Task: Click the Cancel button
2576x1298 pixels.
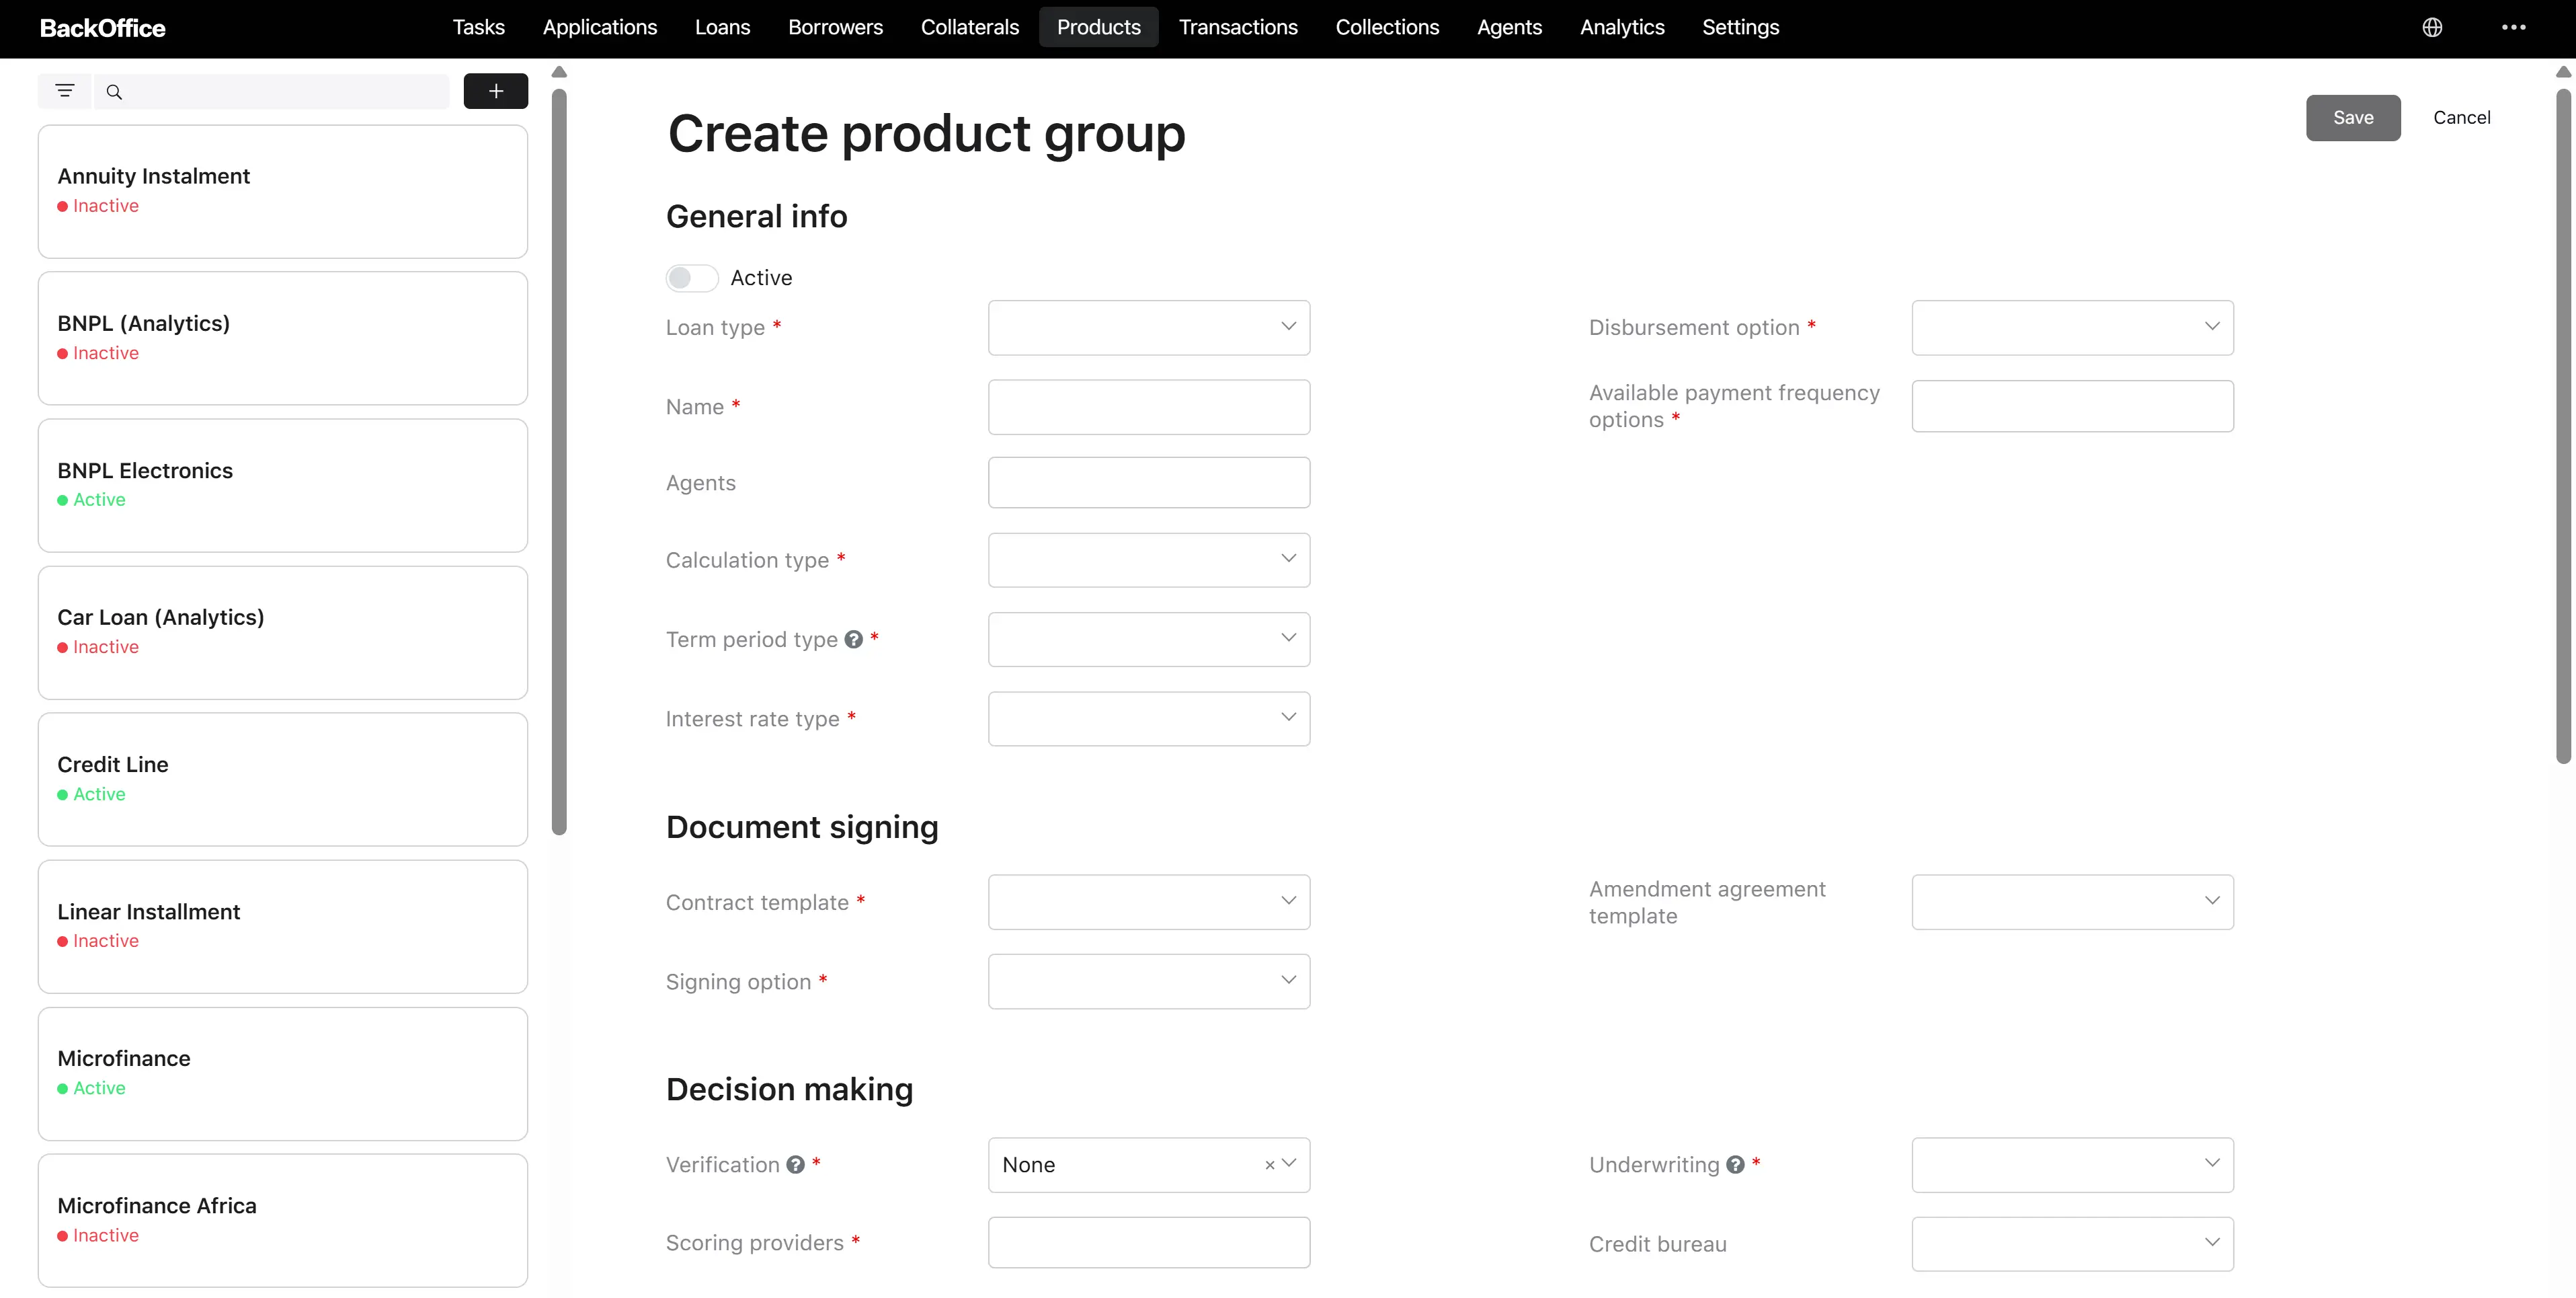Action: tap(2461, 118)
